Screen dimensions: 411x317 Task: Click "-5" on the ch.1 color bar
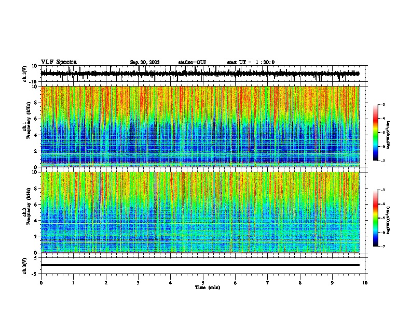click(x=382, y=133)
